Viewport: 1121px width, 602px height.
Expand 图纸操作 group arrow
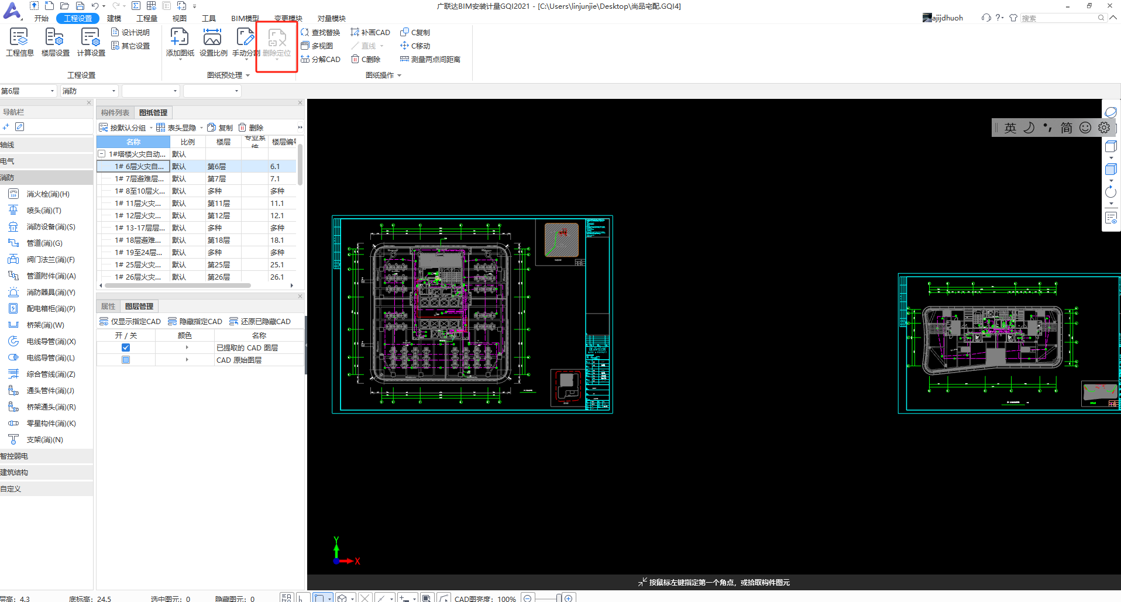tap(400, 75)
